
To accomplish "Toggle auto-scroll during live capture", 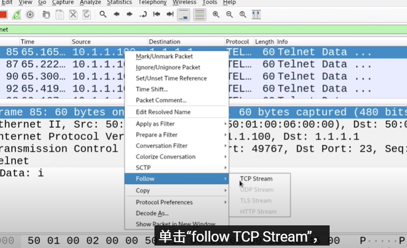I will pyautogui.click(x=183, y=14).
